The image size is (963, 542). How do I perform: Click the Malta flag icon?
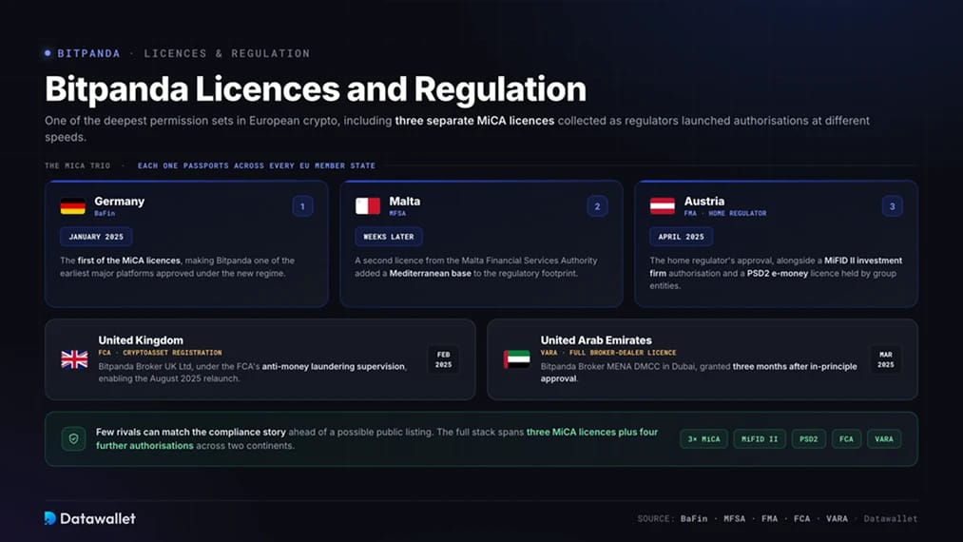point(367,206)
